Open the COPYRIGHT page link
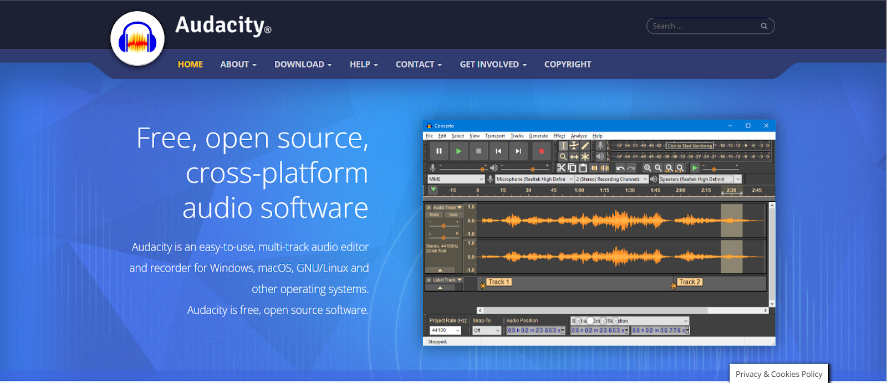 tap(568, 64)
